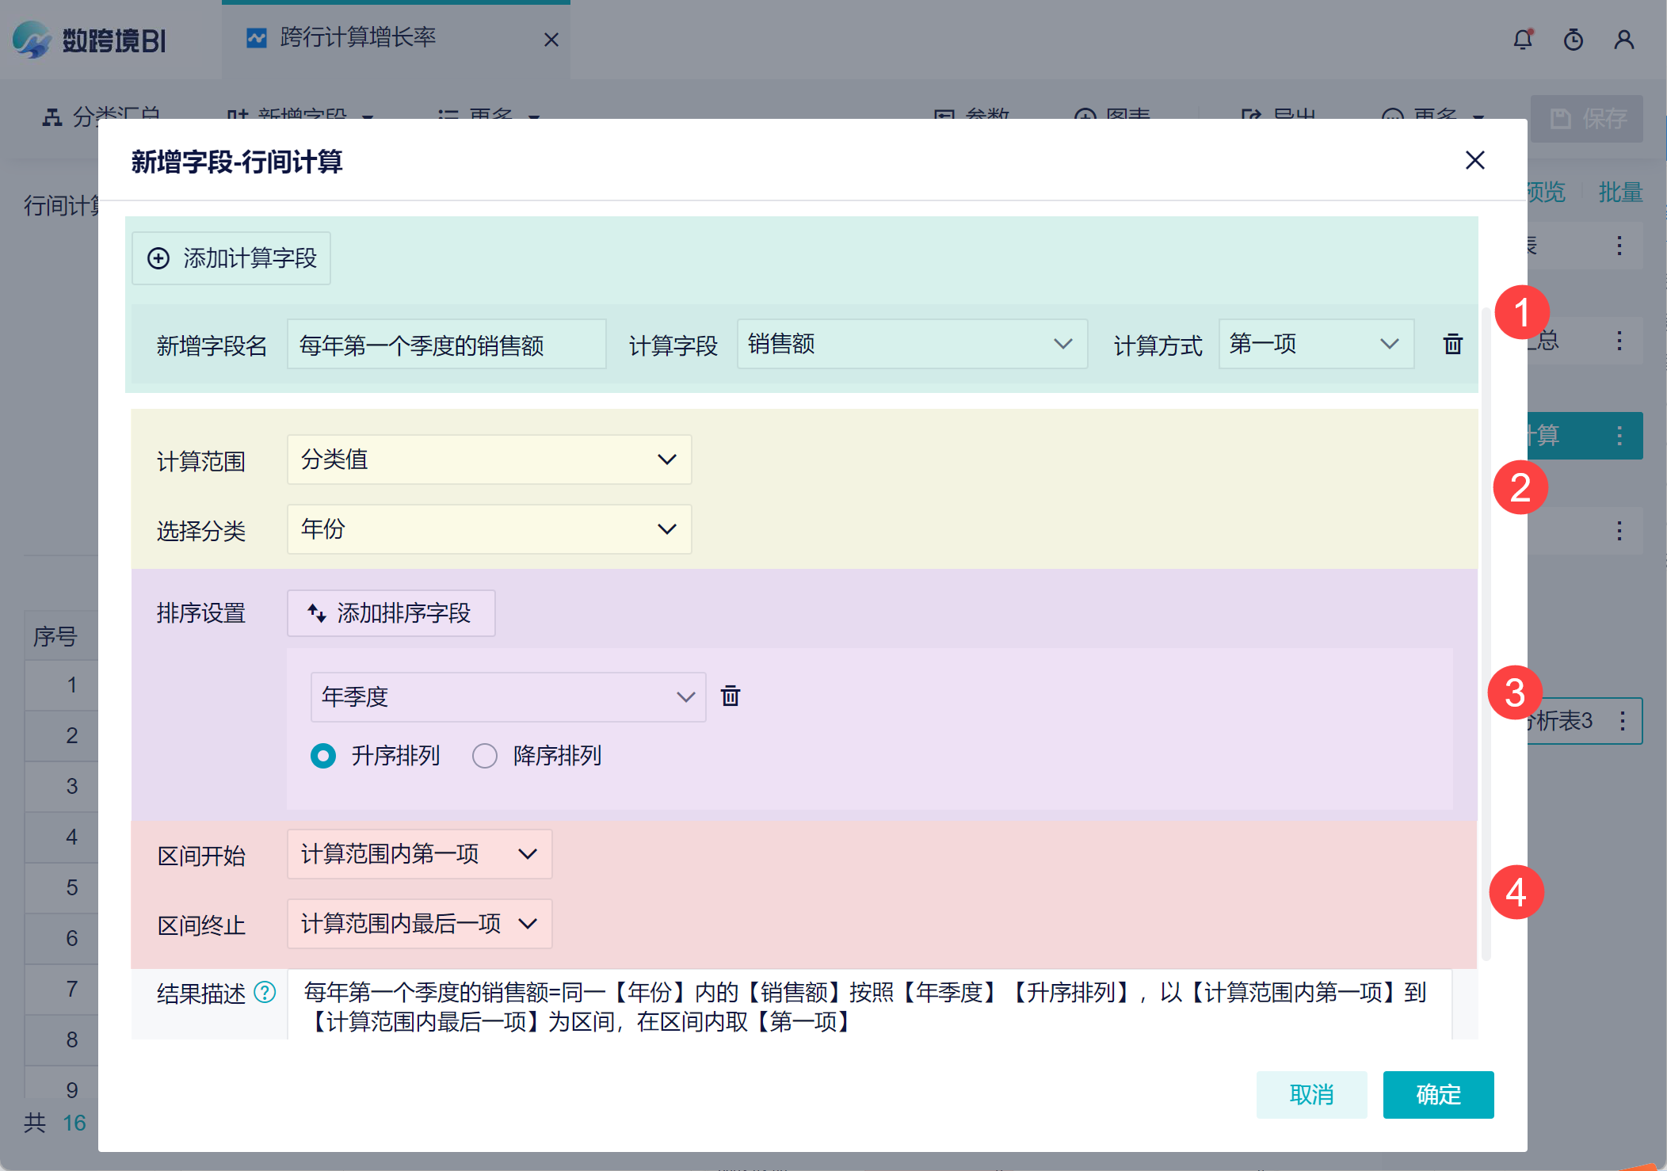Click 添加排序字段 button
The image size is (1667, 1171).
(x=391, y=613)
